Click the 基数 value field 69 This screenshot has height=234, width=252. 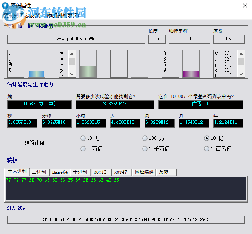pos(229,39)
